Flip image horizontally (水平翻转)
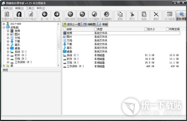 pyautogui.click(x=94, y=16)
